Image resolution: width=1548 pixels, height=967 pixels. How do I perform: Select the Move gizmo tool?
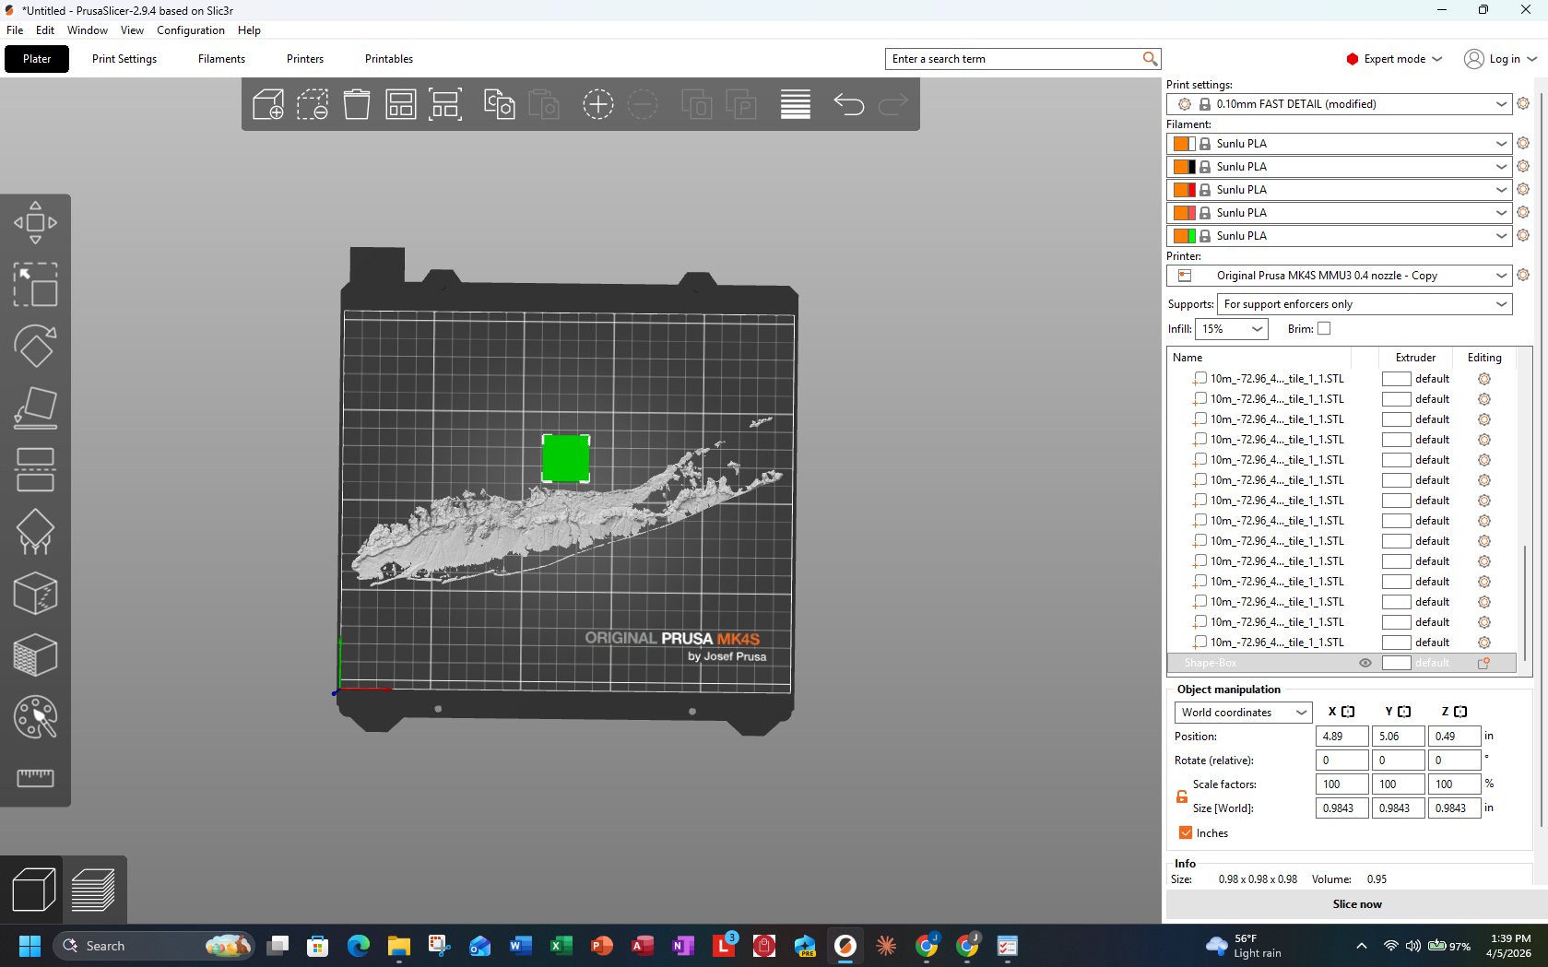[x=35, y=222]
